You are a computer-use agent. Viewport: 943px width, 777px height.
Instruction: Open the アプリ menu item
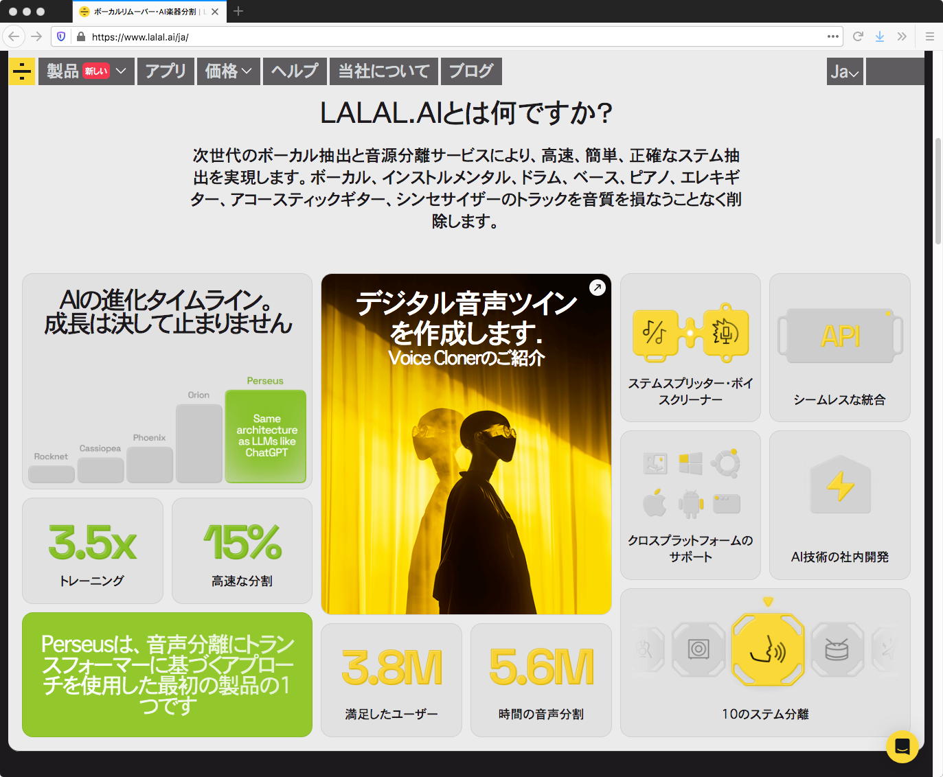166,71
